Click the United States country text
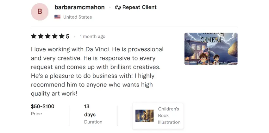Screen dimensions: 269x133 click(x=78, y=17)
